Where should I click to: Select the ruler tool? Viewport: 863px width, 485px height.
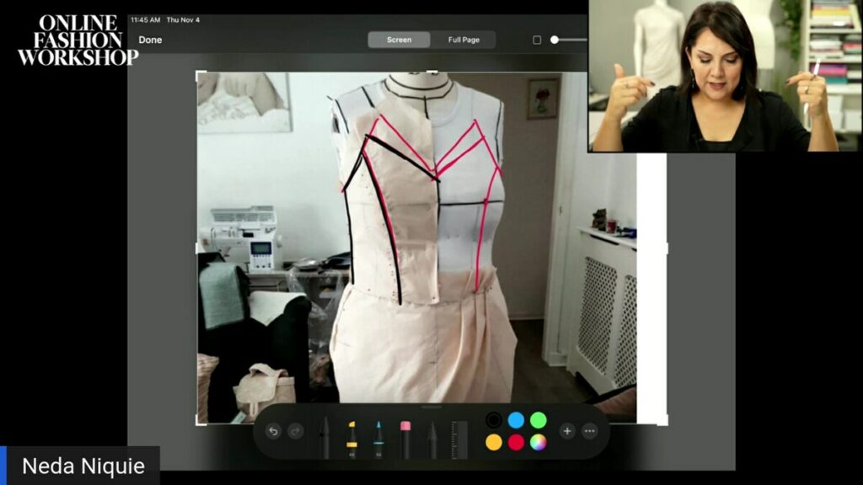click(459, 440)
